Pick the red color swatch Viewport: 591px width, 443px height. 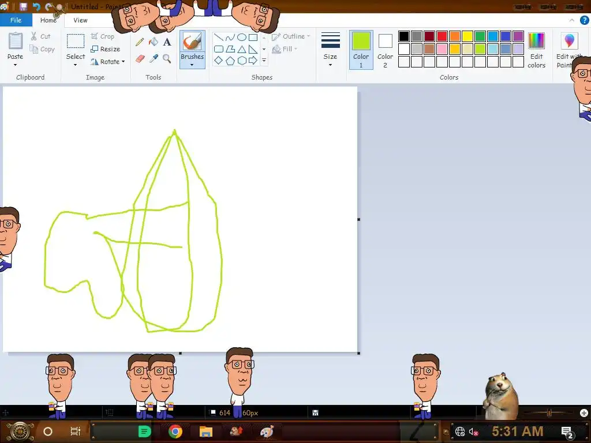click(x=442, y=36)
